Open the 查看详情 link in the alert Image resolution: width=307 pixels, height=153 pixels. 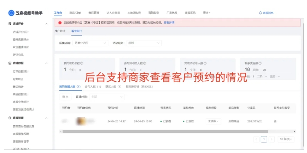coord(169,22)
